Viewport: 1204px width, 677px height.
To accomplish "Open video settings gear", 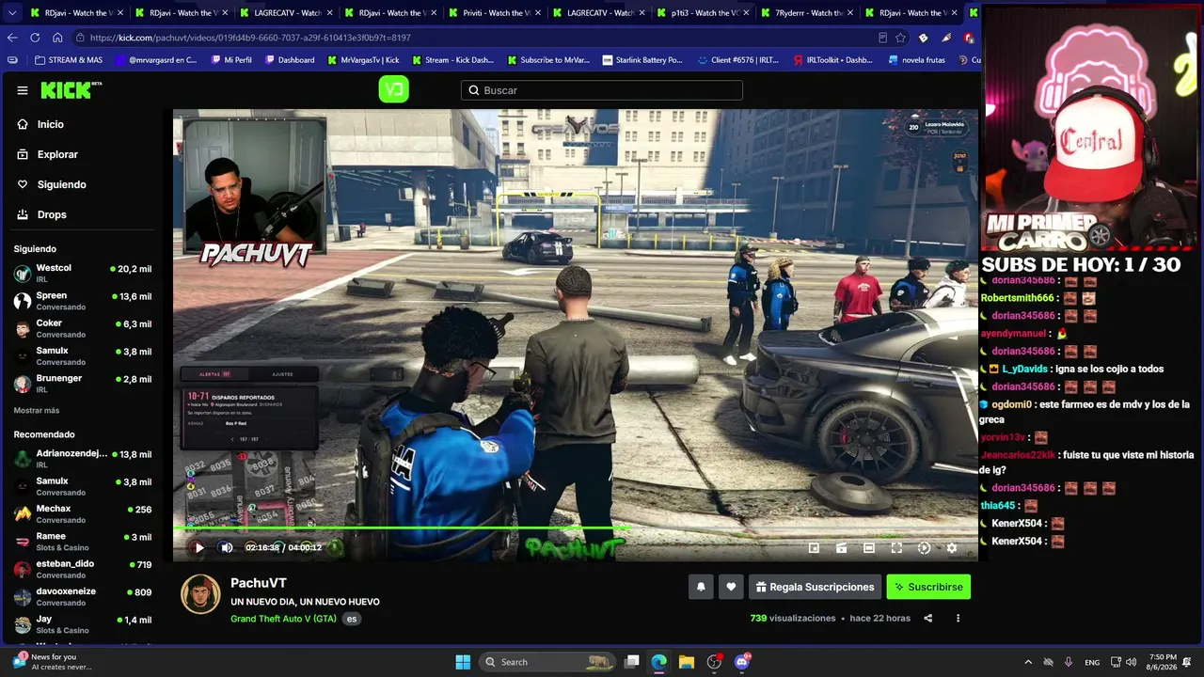I will coord(951,548).
